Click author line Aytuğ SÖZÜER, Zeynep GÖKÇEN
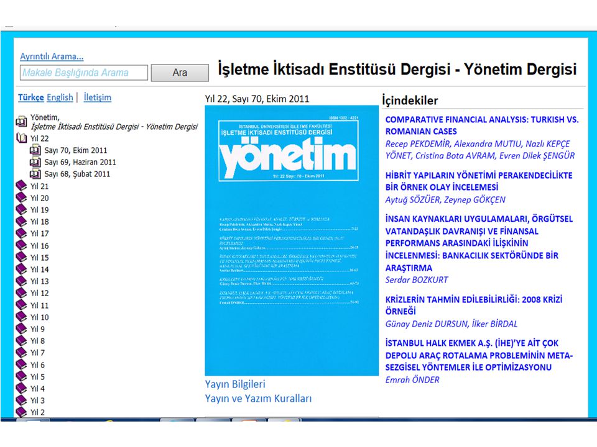The image size is (597, 447). pos(445,200)
